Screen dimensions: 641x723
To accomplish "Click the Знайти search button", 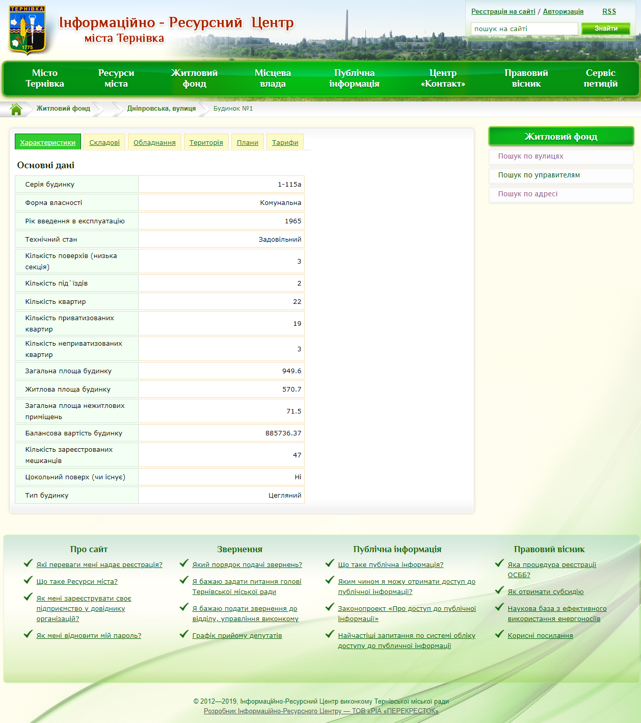I will tap(606, 29).
